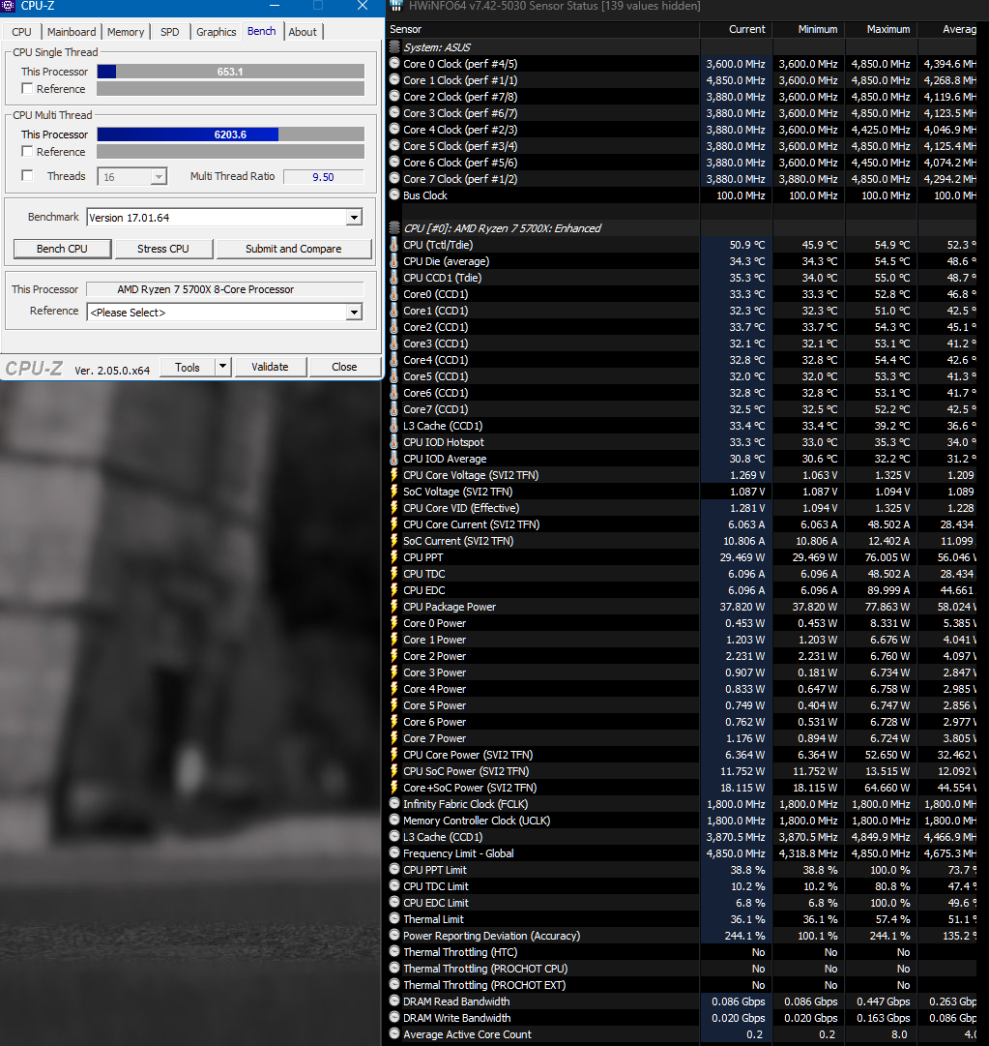The width and height of the screenshot is (989, 1046).
Task: Click the icon next to CPU PPT Limit
Action: [394, 869]
